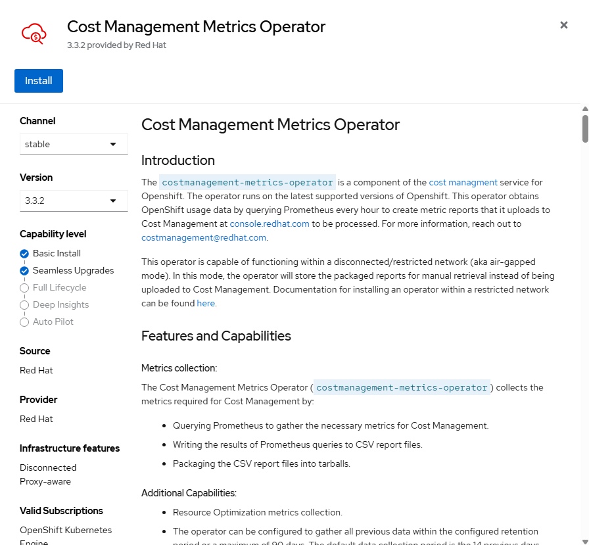Screen dimensions: 589x545
Task: Click the Deep Insights capability circle
Action: coord(24,305)
